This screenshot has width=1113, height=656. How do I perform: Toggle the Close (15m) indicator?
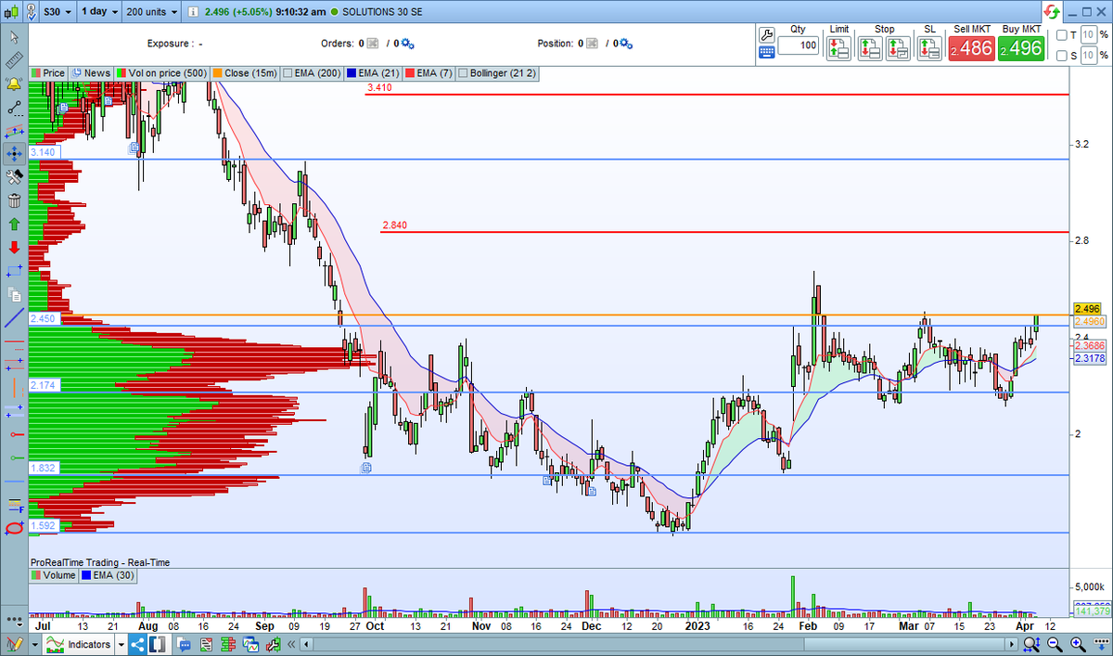245,72
